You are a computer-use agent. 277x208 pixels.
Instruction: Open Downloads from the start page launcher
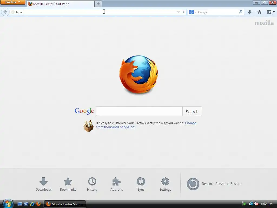44,184
